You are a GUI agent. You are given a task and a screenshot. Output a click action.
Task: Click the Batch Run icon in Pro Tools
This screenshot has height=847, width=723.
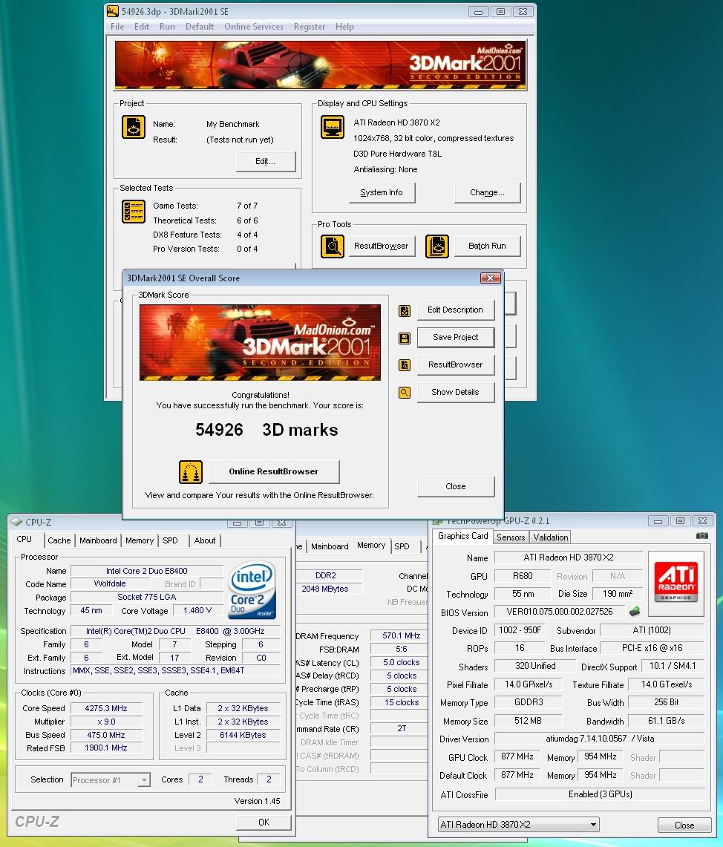point(436,246)
